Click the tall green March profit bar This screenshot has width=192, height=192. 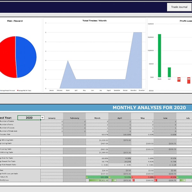159,56
